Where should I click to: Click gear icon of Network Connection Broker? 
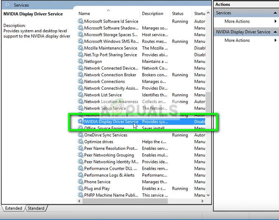[81, 75]
